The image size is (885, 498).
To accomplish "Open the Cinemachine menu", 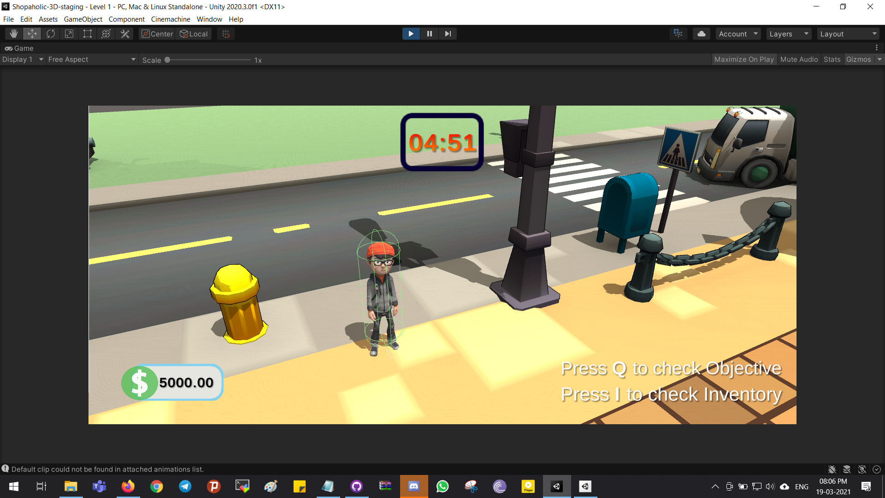I will [171, 19].
